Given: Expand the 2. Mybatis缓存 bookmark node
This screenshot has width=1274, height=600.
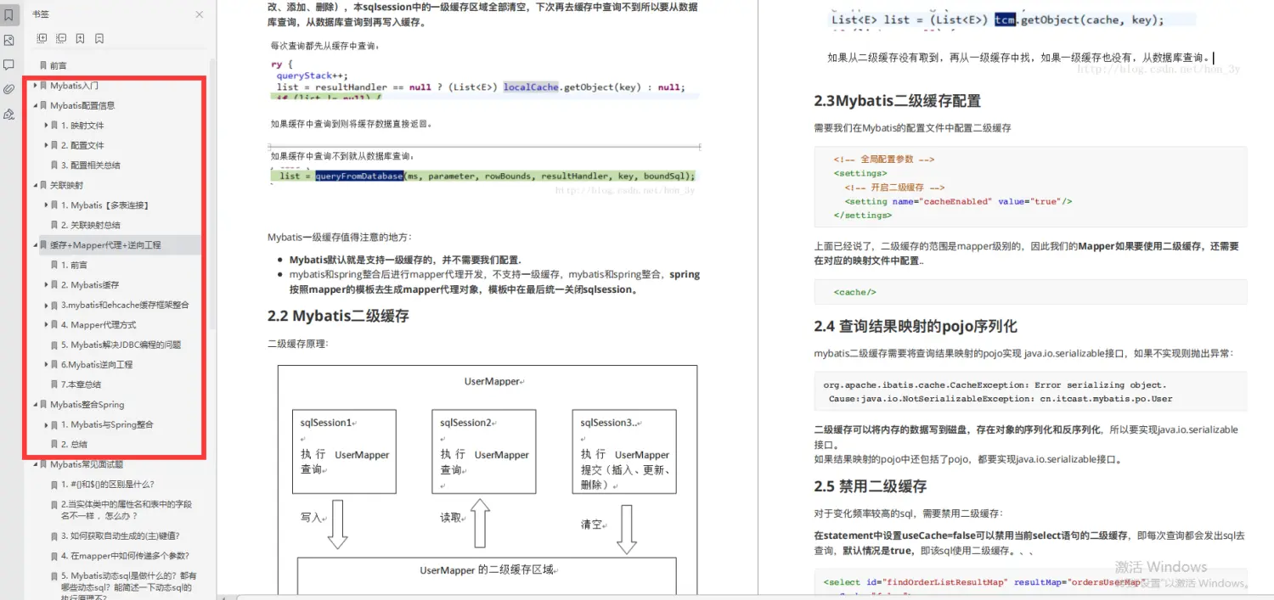Looking at the screenshot, I should (46, 285).
